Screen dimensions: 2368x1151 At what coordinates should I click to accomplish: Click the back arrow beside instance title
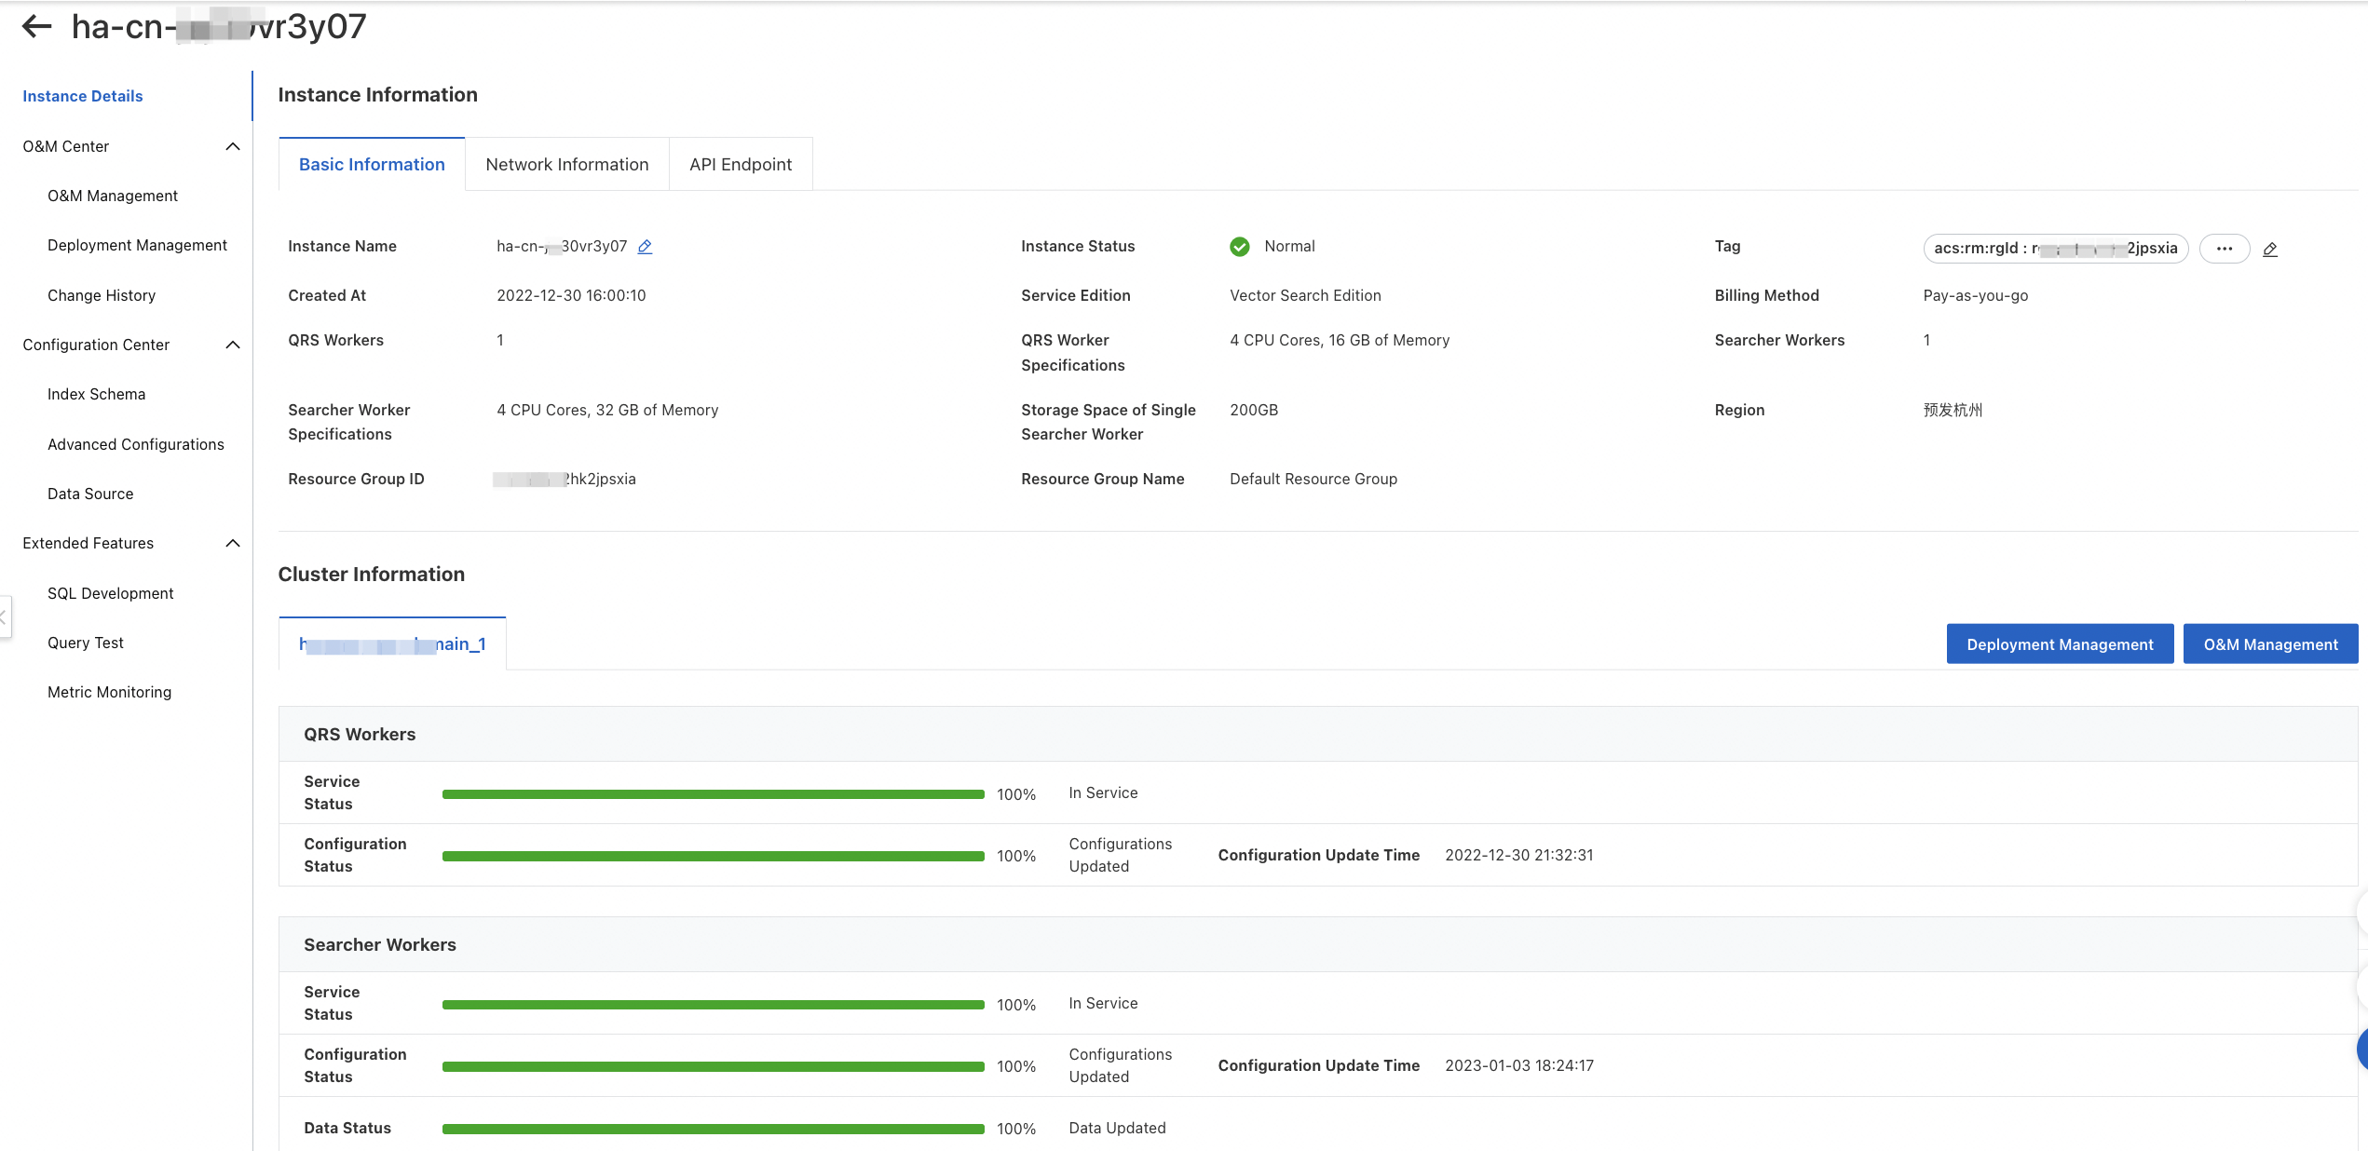36,26
